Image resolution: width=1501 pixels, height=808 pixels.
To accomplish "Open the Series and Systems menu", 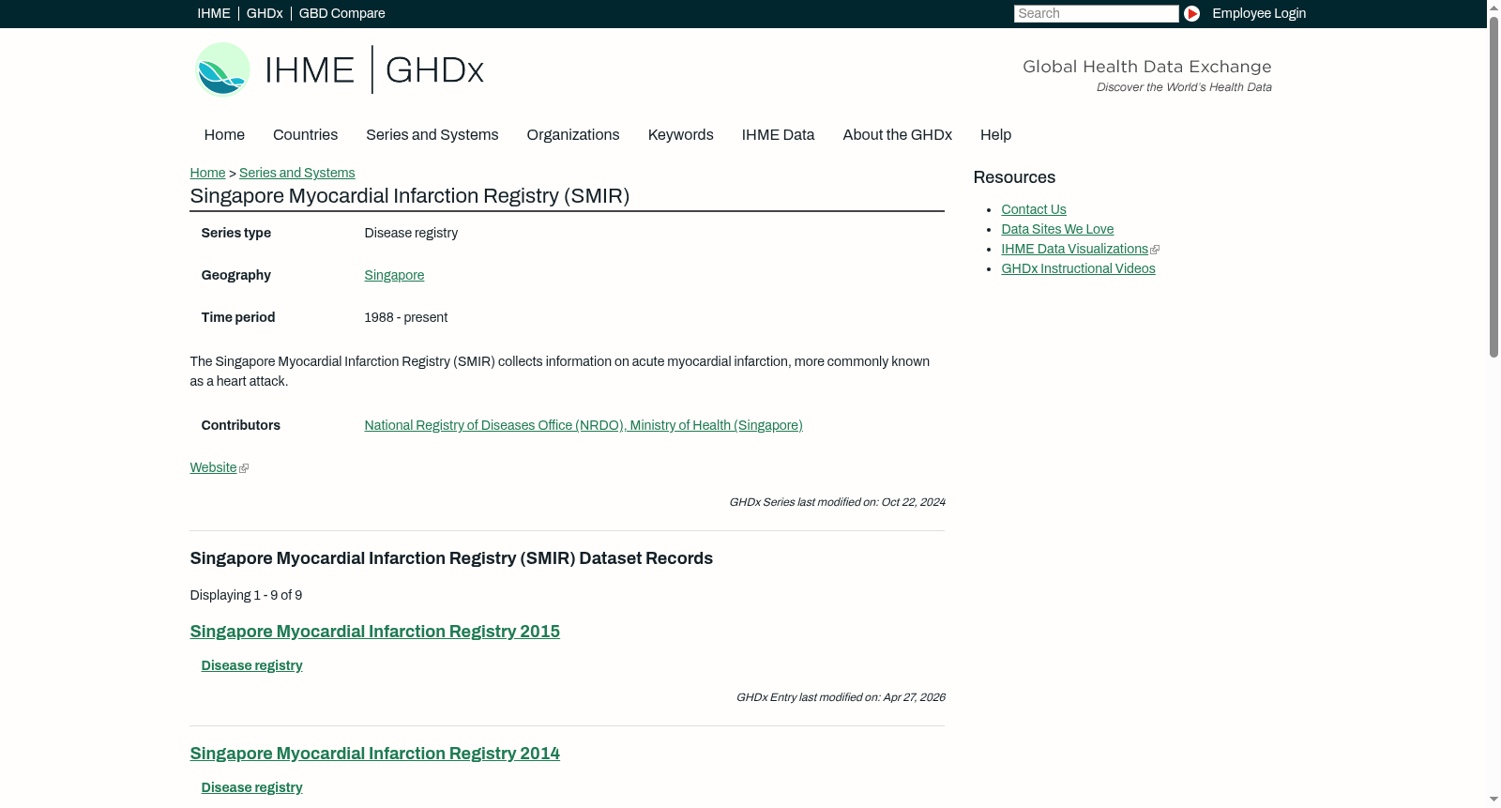I will tap(432, 135).
